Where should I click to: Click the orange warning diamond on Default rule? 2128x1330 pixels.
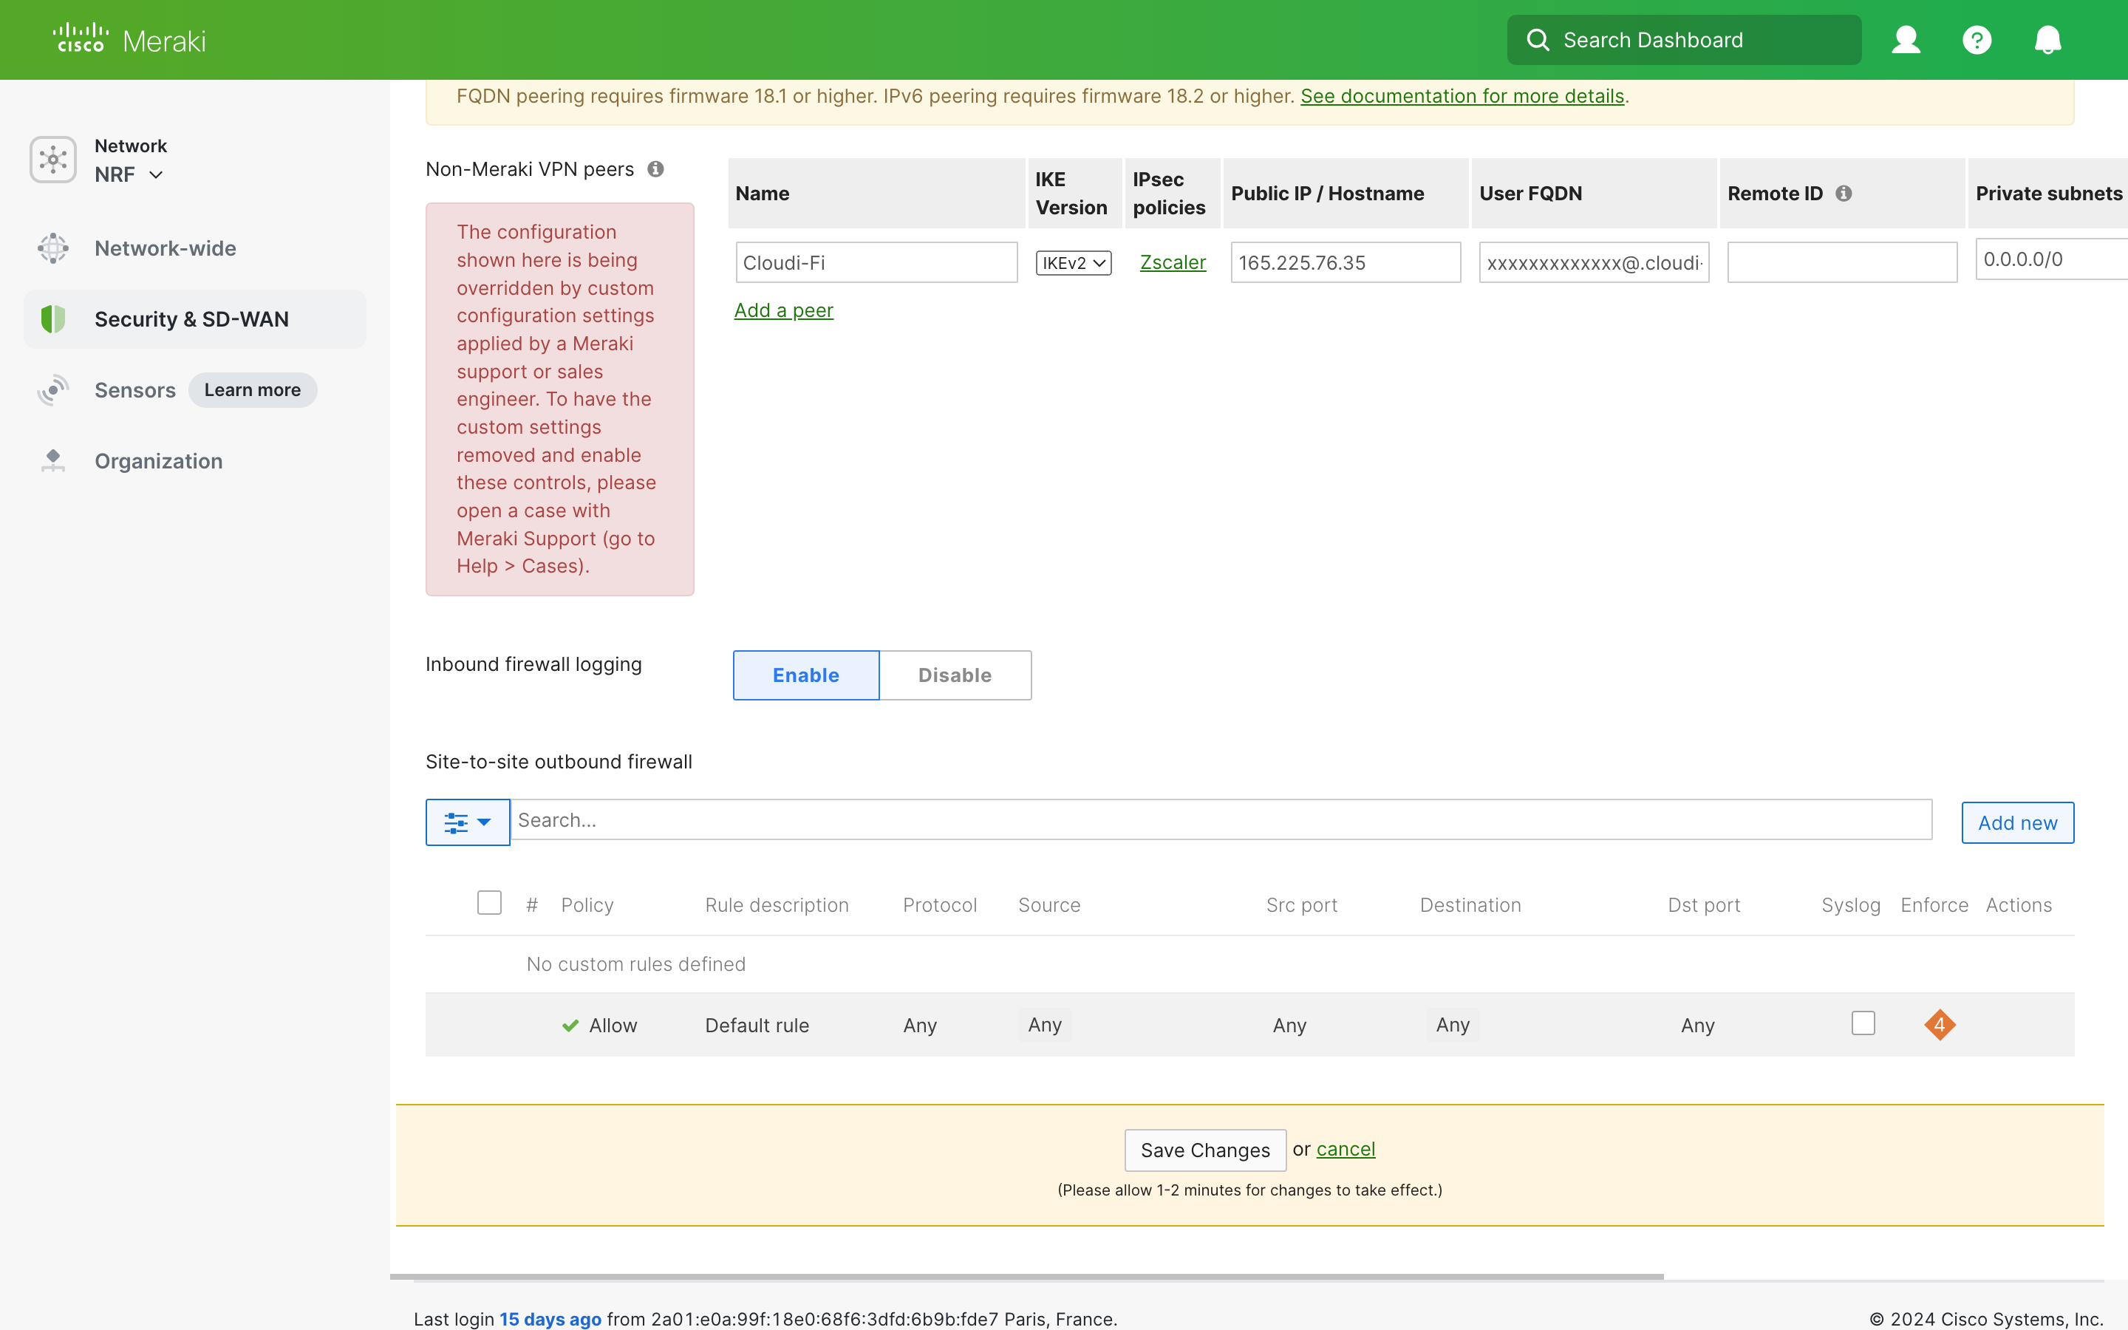[x=1940, y=1024]
